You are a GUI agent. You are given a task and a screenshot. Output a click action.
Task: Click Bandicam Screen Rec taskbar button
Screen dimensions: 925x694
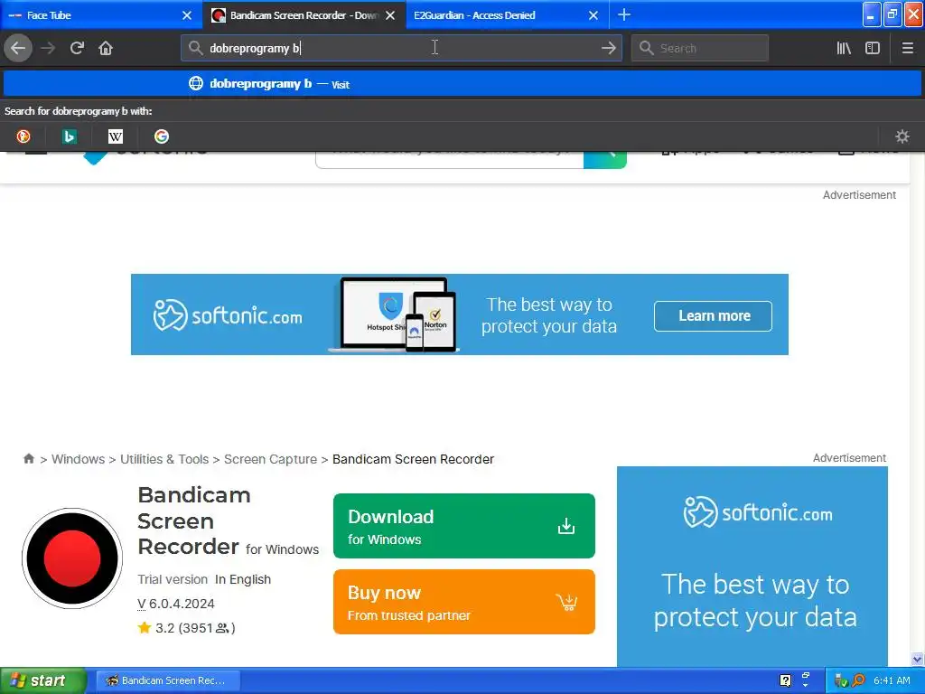coord(167,680)
